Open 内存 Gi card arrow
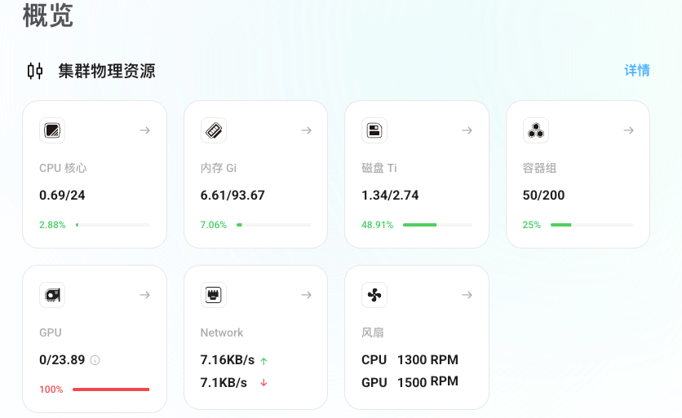The height and width of the screenshot is (418, 682). 306,130
